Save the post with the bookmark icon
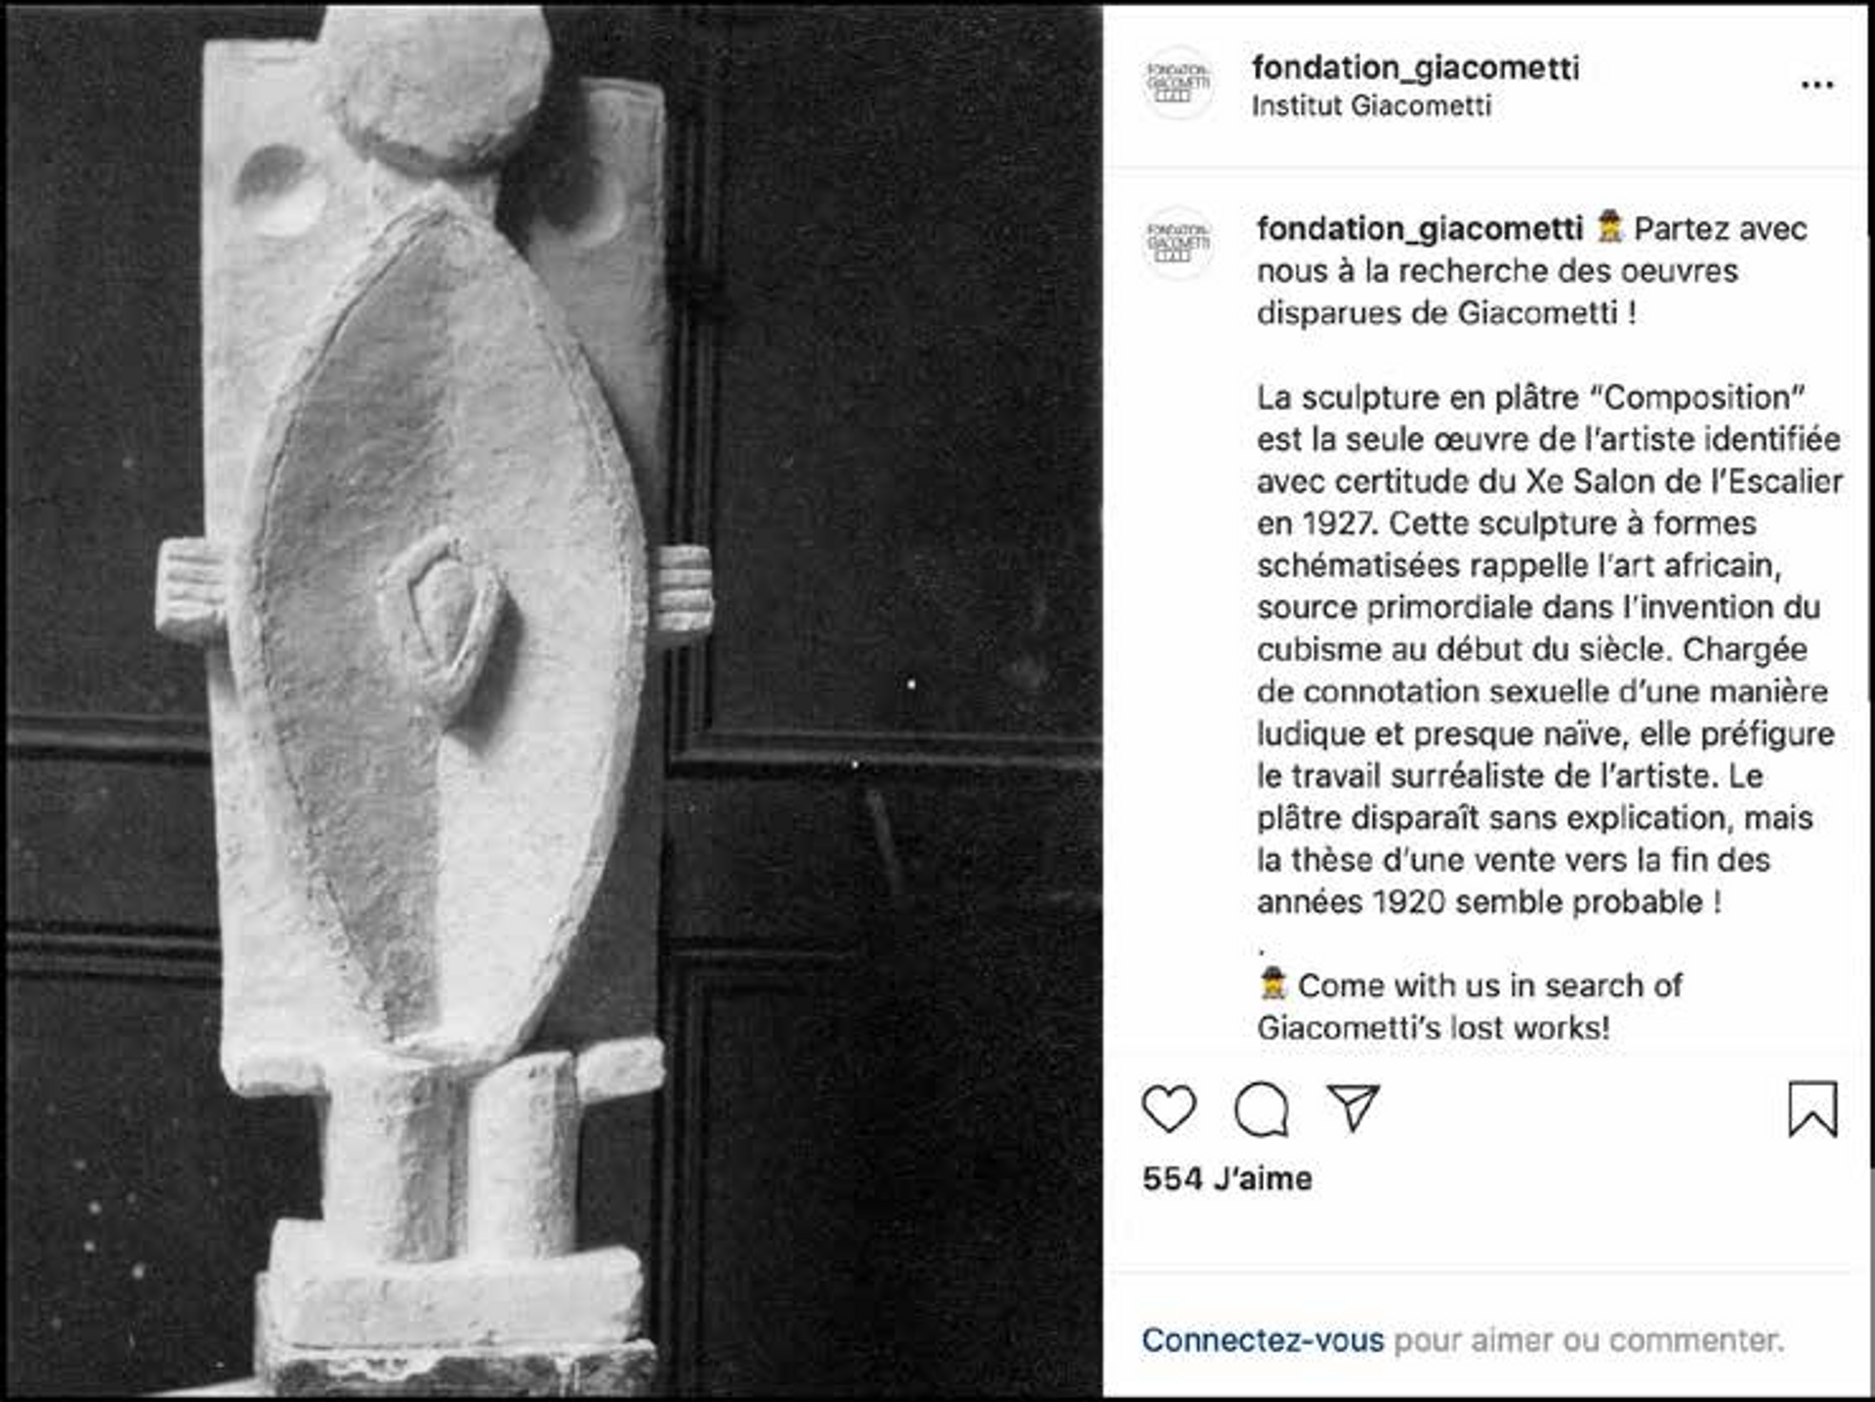Screen dimensions: 1875x1402 pyautogui.click(x=1812, y=1109)
